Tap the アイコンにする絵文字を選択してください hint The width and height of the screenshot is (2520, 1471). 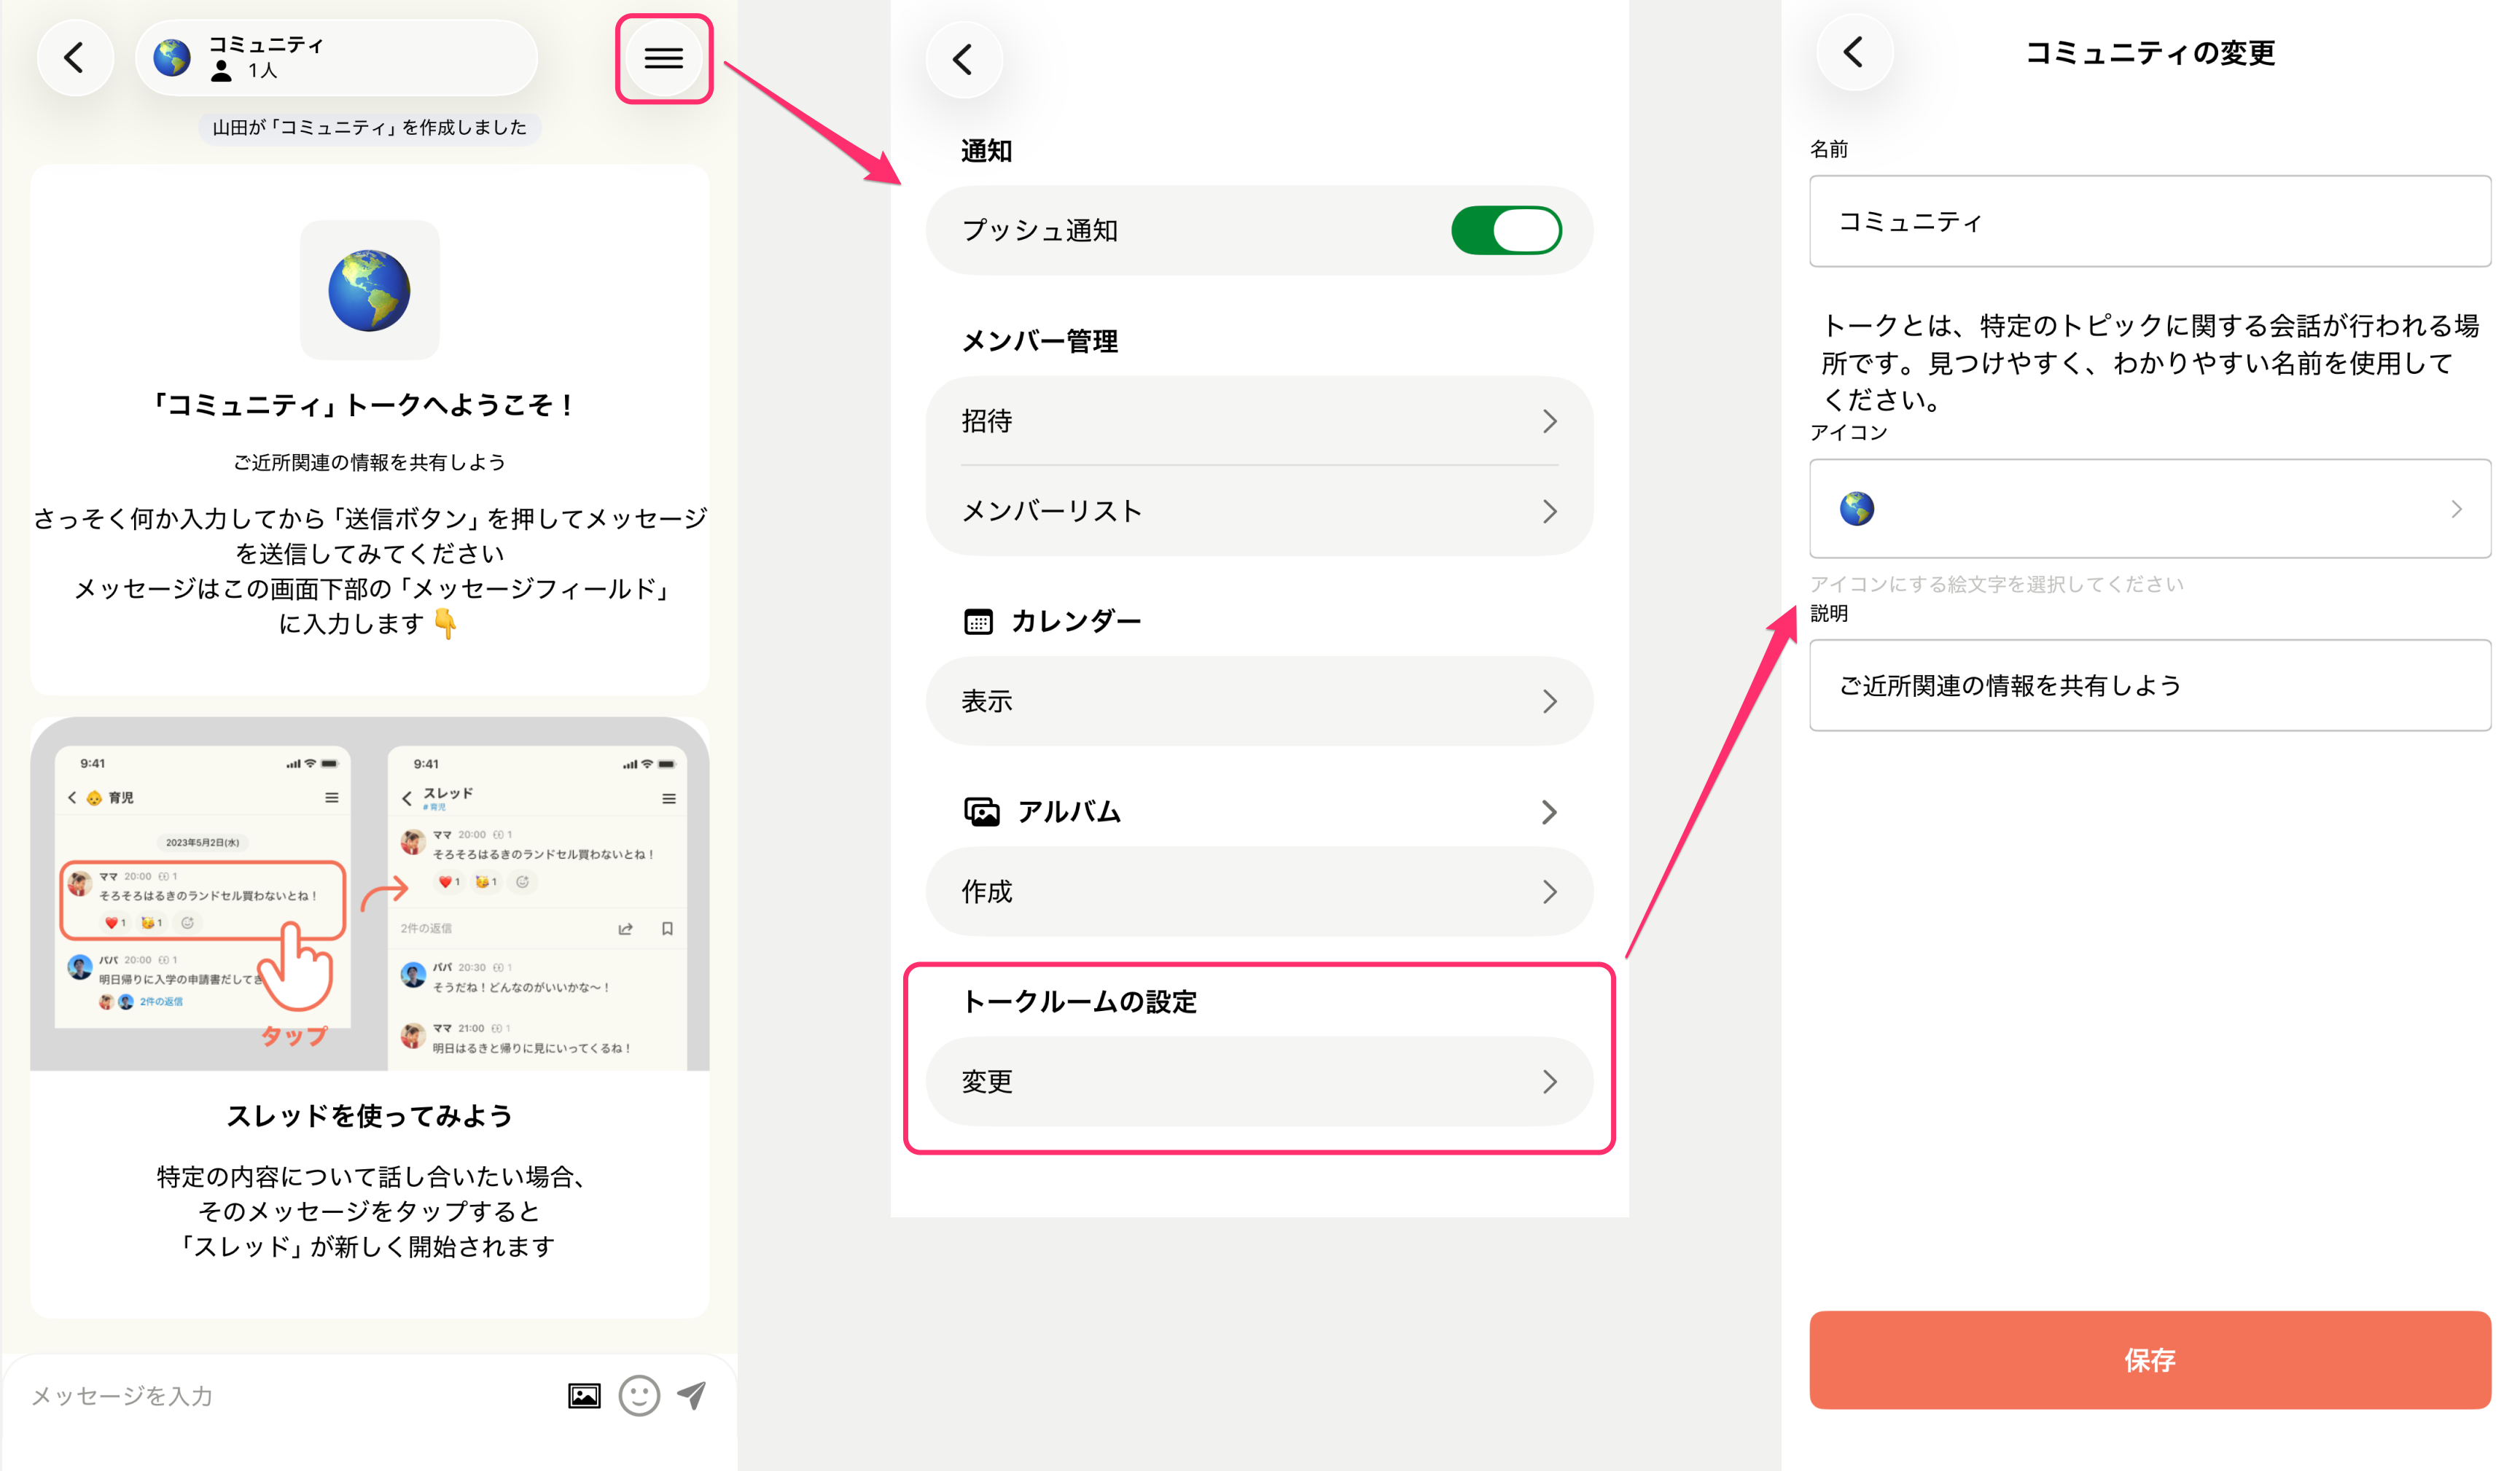click(x=1996, y=584)
